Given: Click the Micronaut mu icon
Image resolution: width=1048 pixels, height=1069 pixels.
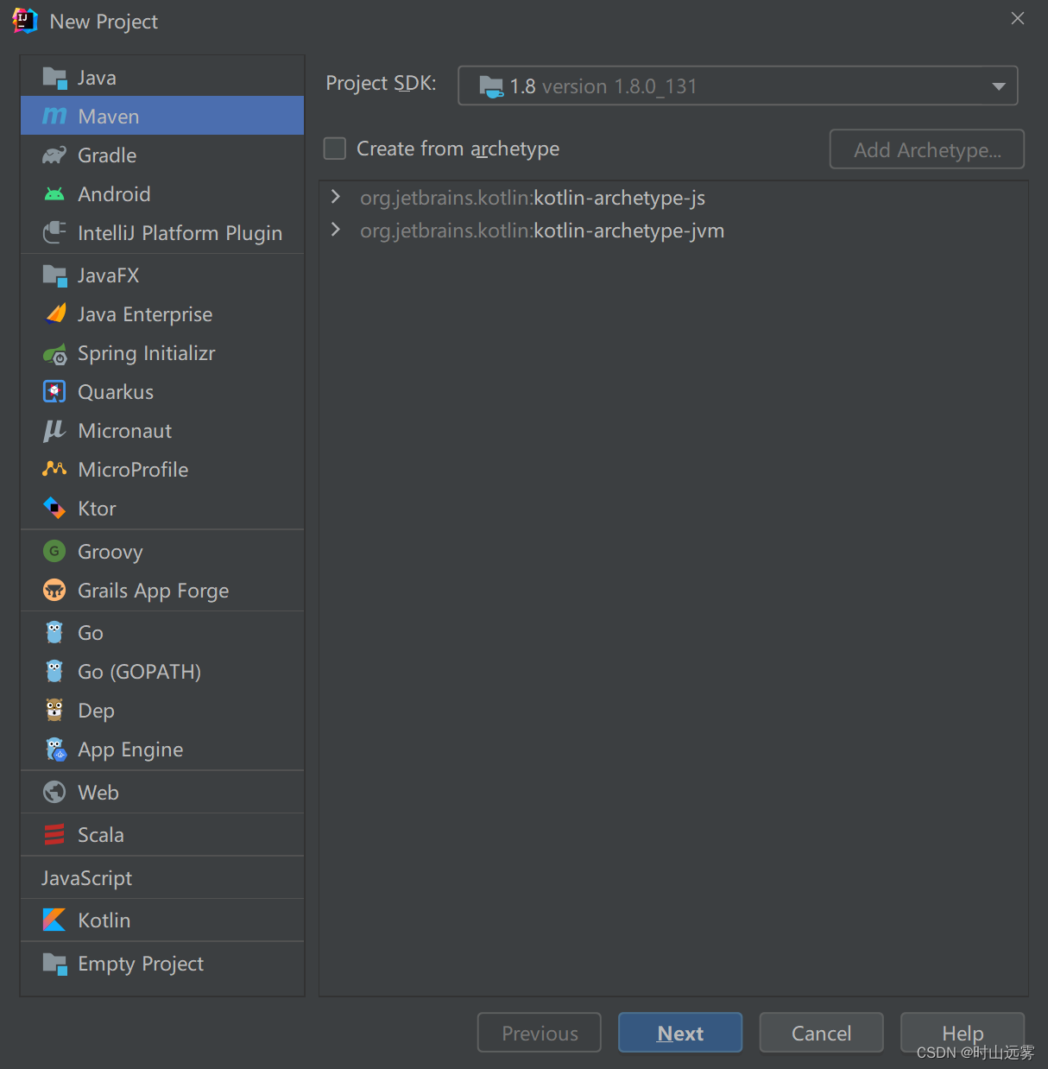Looking at the screenshot, I should [x=54, y=431].
